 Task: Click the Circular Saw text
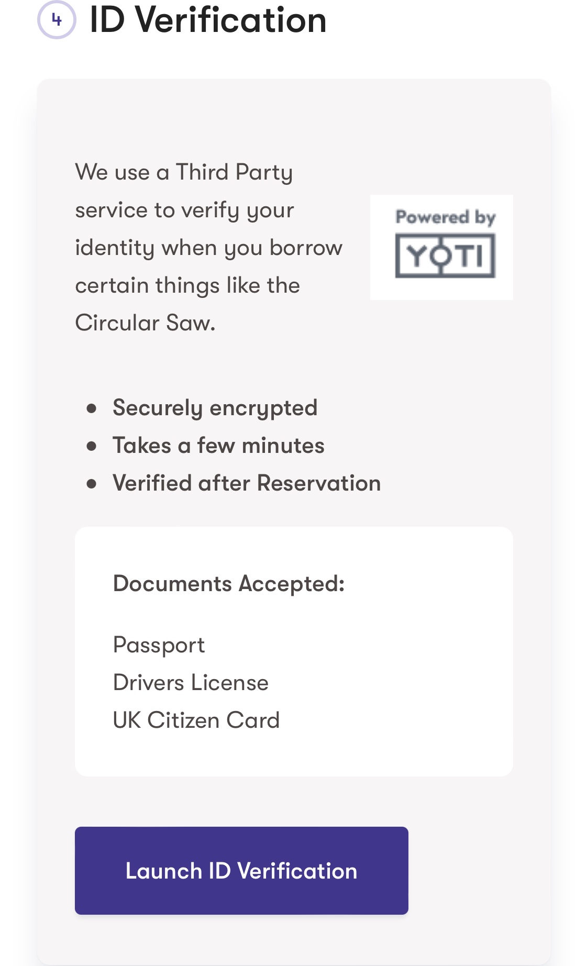(x=145, y=323)
